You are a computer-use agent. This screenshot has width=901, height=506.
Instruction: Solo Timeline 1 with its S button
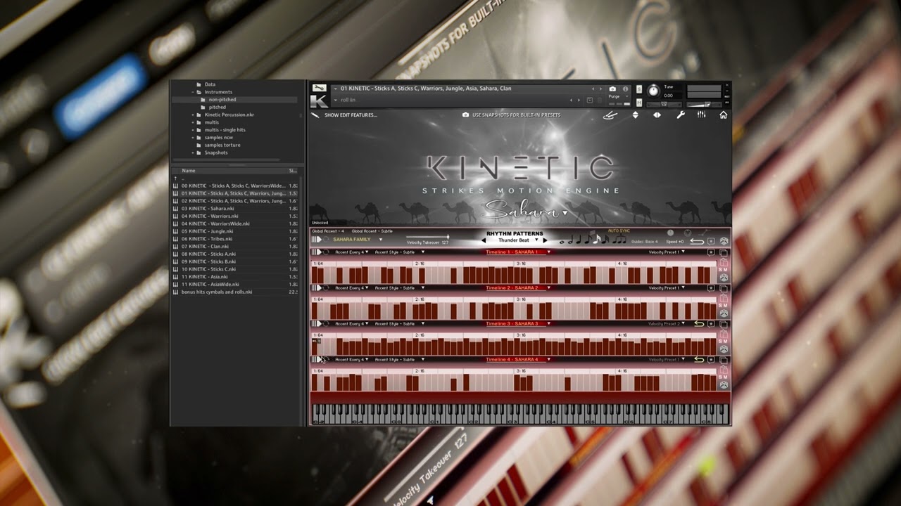tap(720, 269)
